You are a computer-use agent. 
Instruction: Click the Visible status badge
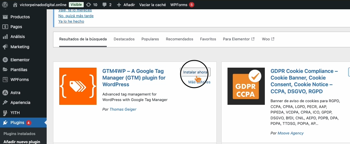coord(76,5)
